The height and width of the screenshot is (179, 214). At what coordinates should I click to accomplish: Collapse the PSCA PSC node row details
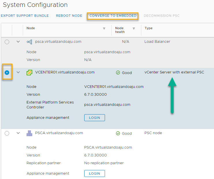point(18,133)
